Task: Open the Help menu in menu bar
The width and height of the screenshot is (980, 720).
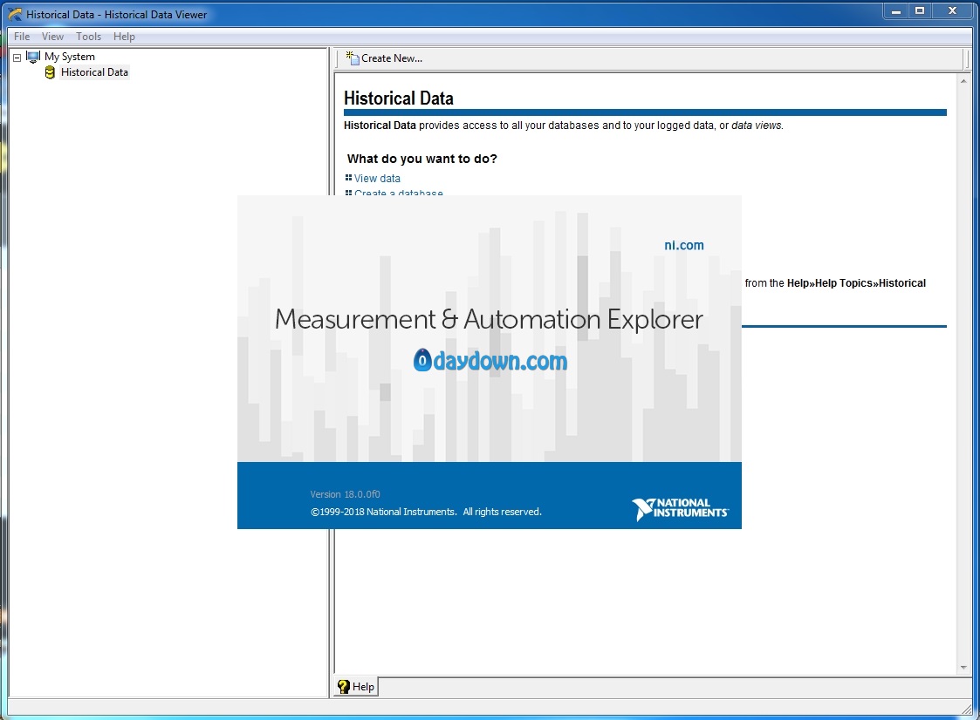Action: tap(124, 37)
